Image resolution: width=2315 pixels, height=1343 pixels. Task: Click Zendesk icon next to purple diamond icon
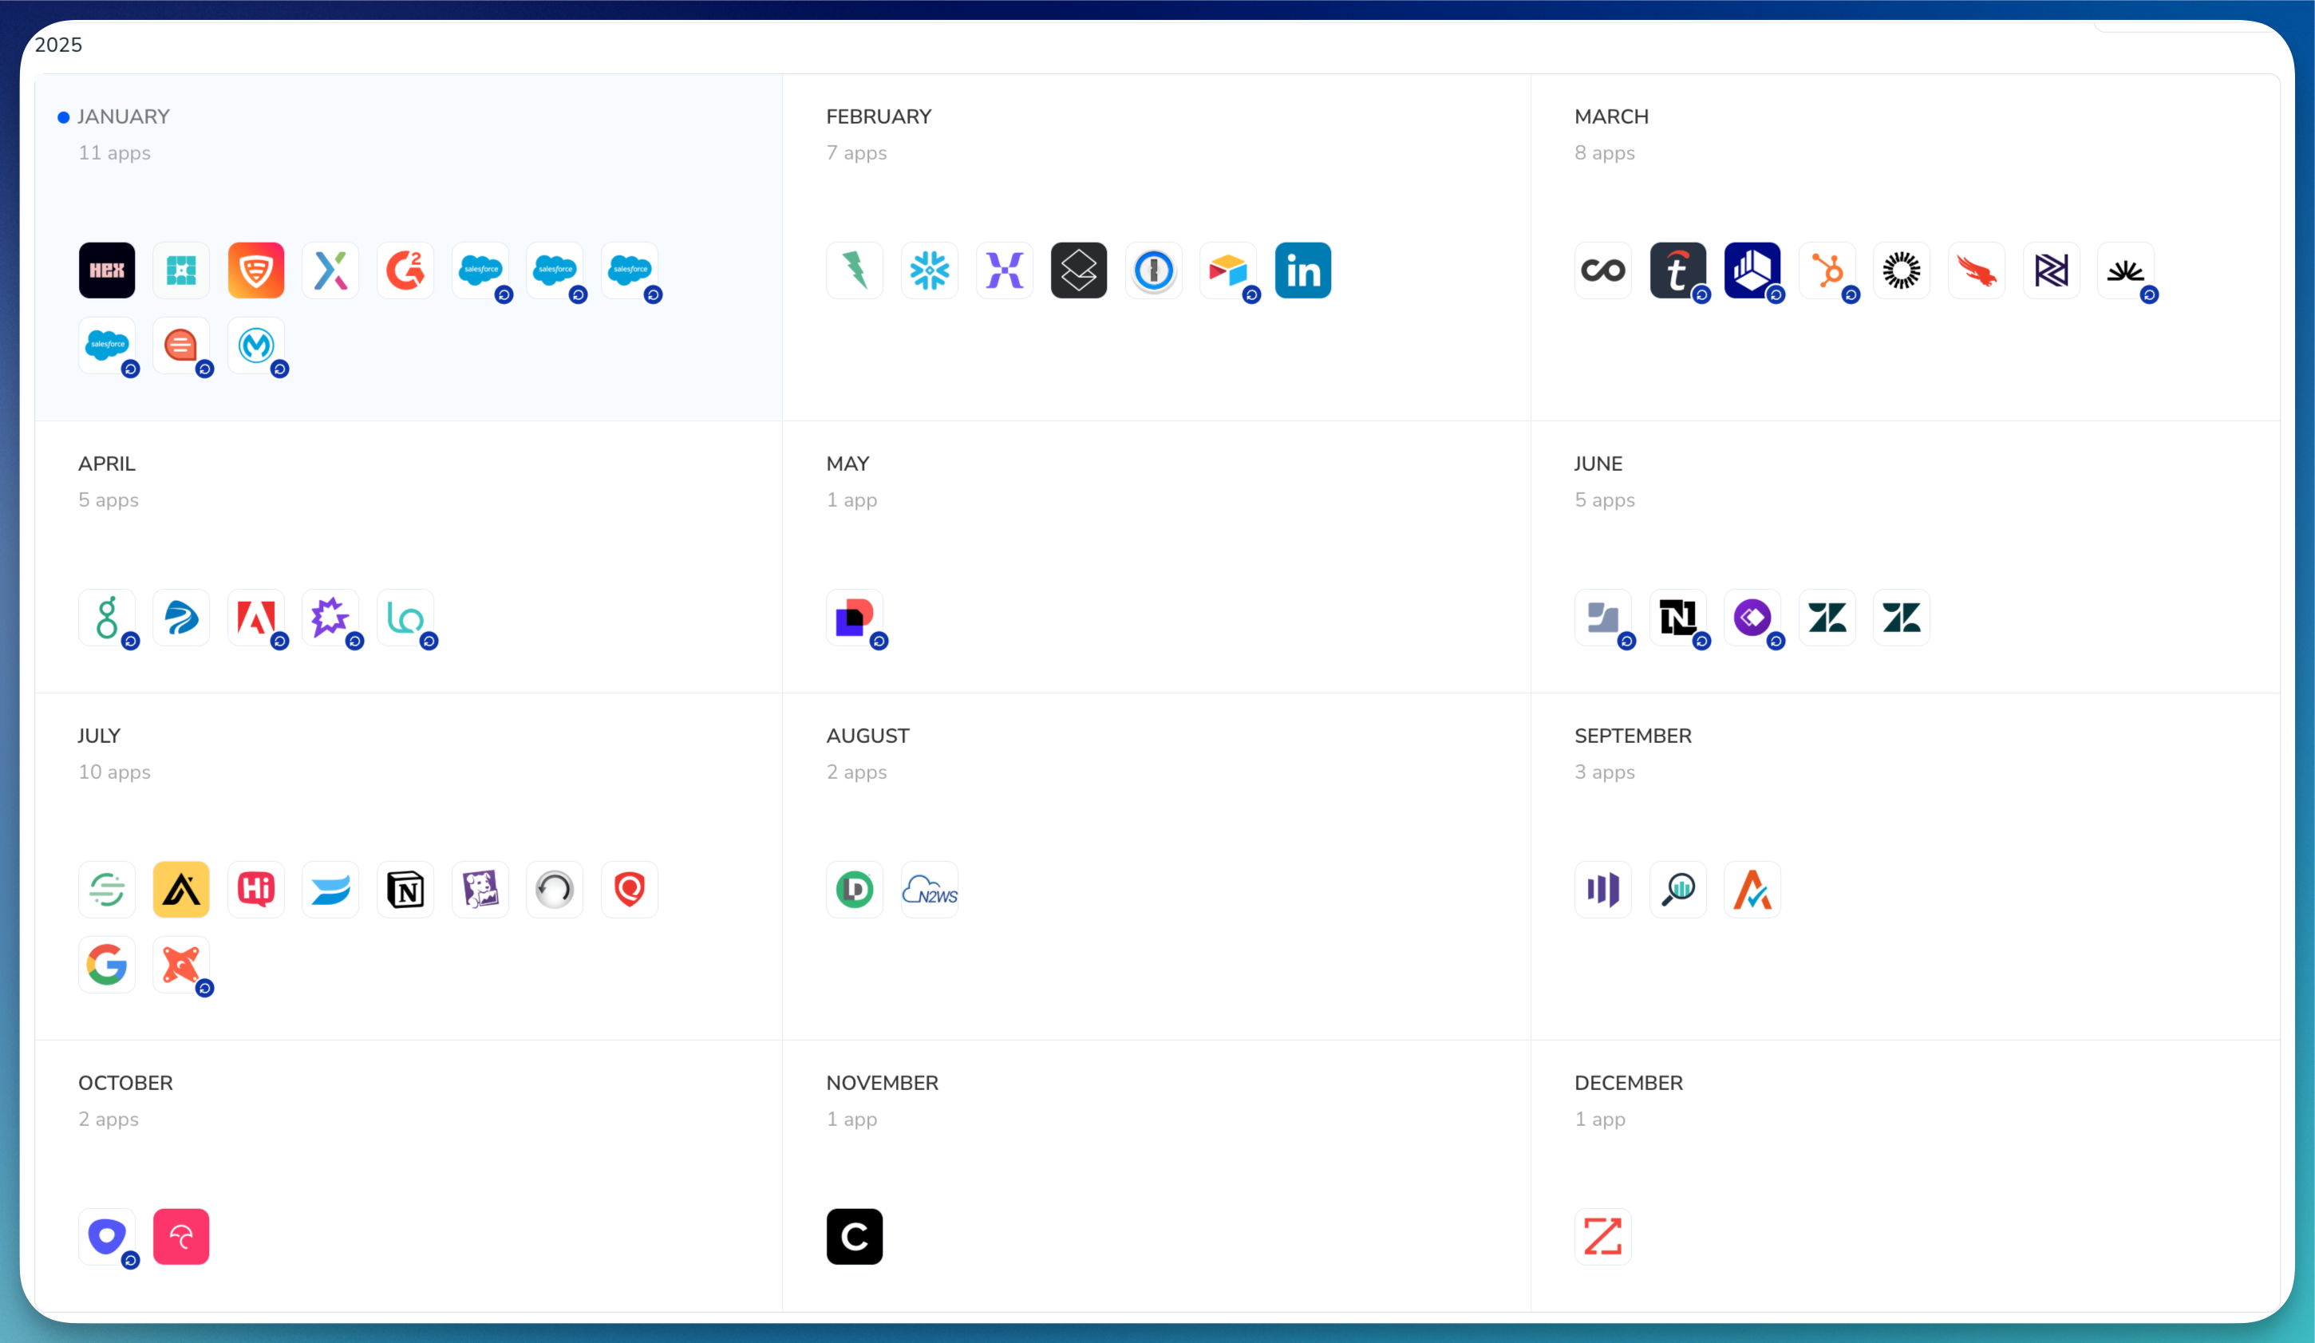pos(1827,618)
